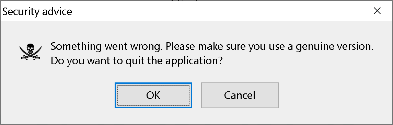This screenshot has width=393, height=125.
Task: Click the word 'Please' in the message
Action: 180,47
